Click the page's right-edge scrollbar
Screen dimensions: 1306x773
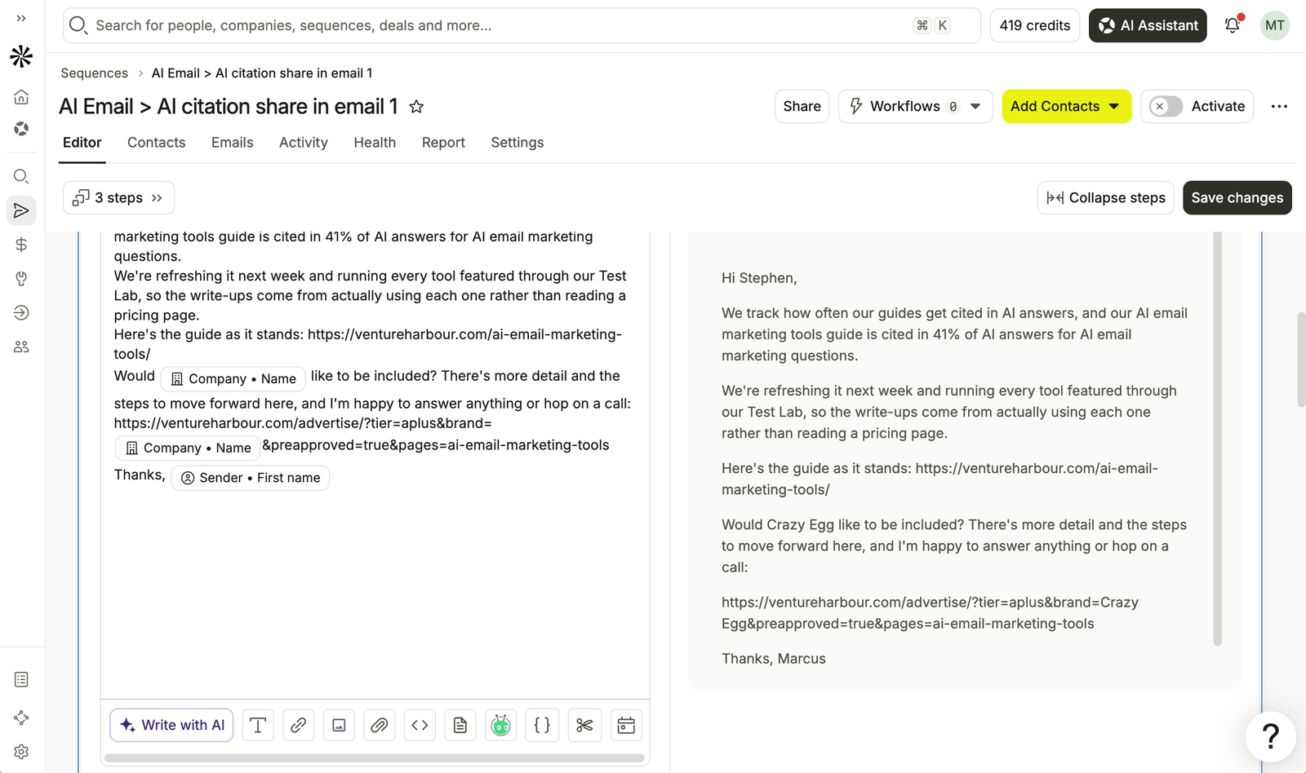(x=1301, y=359)
